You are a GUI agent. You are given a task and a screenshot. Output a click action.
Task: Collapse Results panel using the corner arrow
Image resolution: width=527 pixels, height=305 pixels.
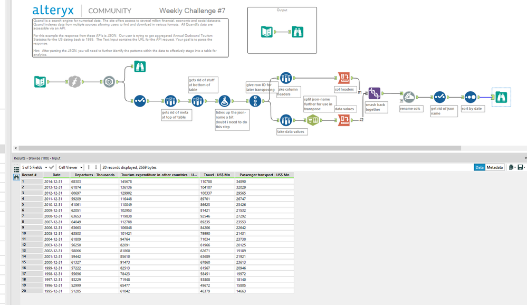click(525, 158)
